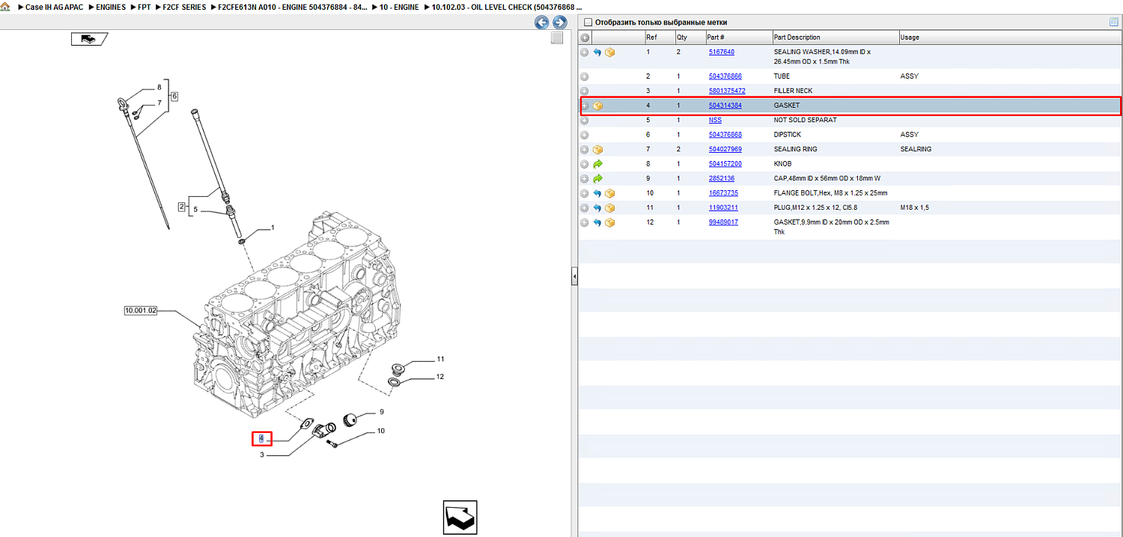This screenshot has height=537, width=1123.
Task: Click the blue forward arrow button
Action: (559, 22)
